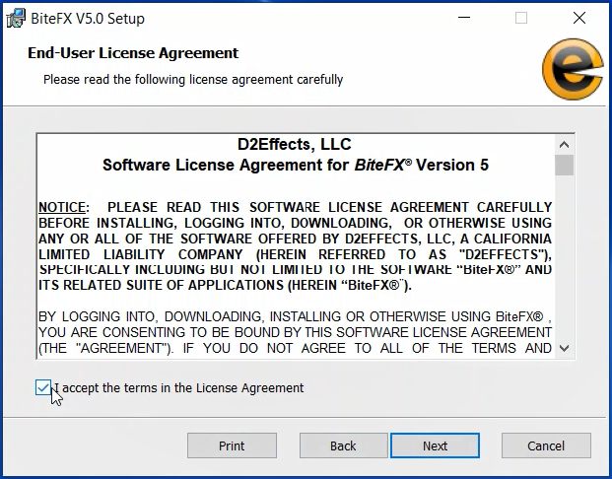Click the license scrollbar thumb
Screen dimensions: 612x479
[564, 165]
